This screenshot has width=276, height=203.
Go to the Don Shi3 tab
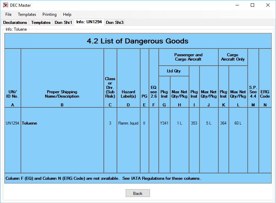115,23
